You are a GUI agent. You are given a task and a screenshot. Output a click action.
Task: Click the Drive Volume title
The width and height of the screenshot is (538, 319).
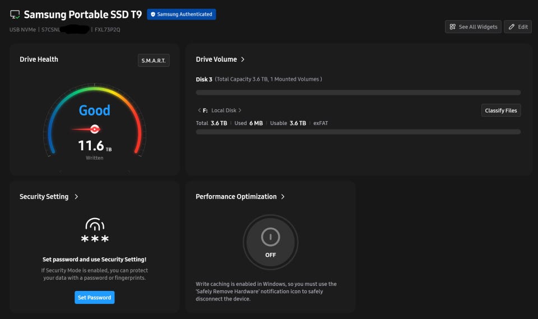pyautogui.click(x=216, y=59)
